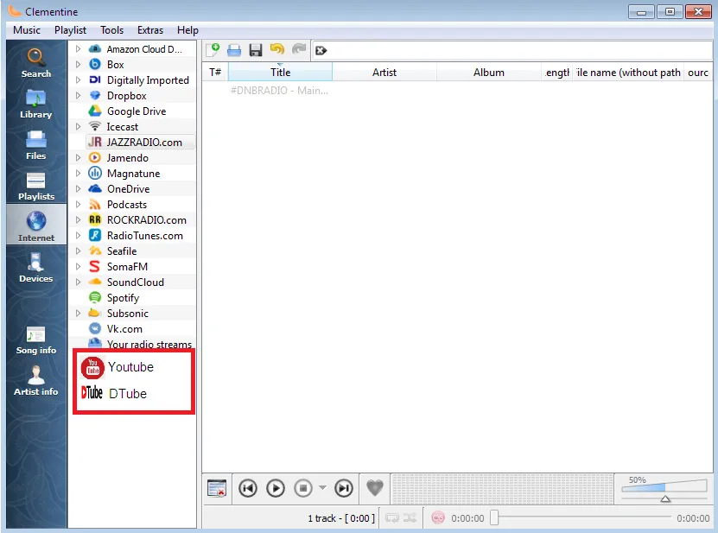
Task: Select Google Drive in the list
Action: point(137,111)
